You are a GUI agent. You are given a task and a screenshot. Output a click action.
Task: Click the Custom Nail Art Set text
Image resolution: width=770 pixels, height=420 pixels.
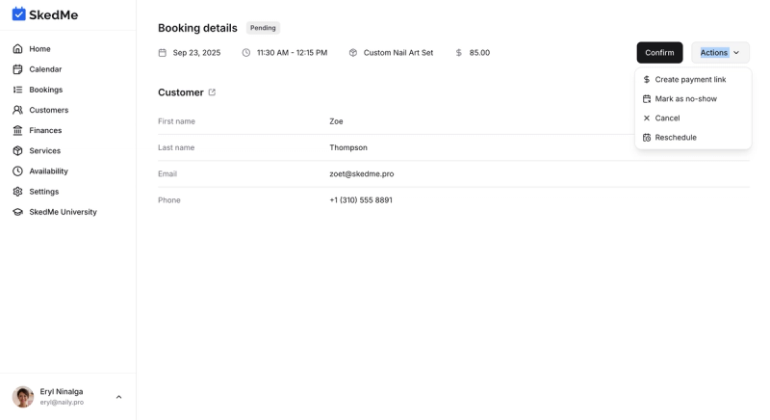398,53
